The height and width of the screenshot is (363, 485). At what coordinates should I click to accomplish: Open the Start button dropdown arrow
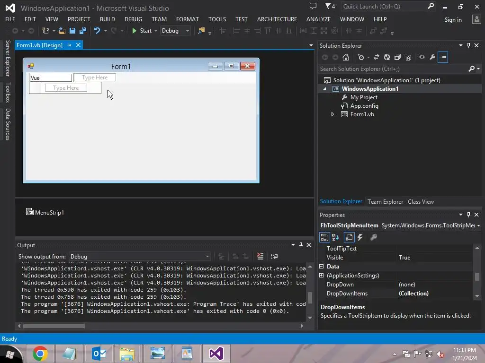point(155,31)
